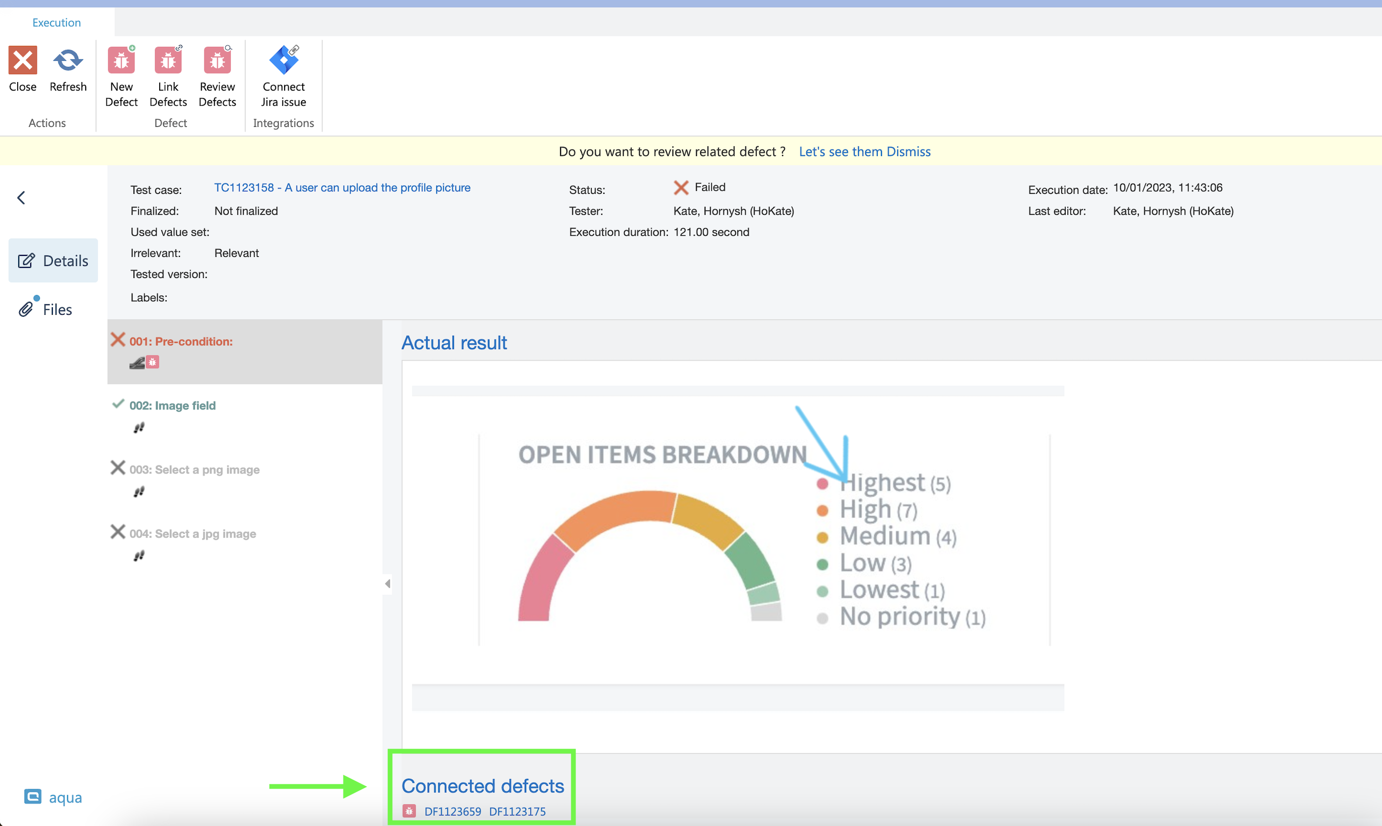Viewport: 1382px width, 826px height.
Task: Open test case TC1123158 link
Action: [342, 187]
